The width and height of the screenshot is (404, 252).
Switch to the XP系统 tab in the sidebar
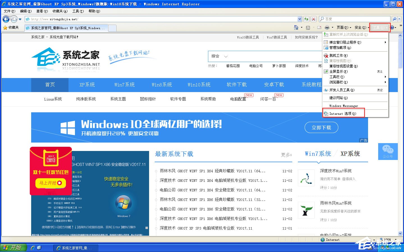pos(350,154)
